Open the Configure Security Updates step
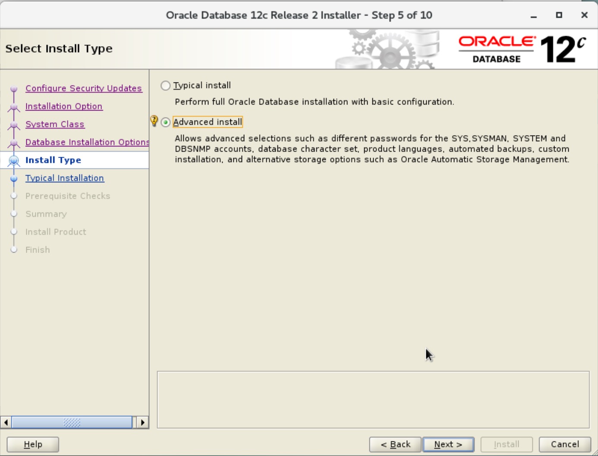598x456 pixels. 83,88
